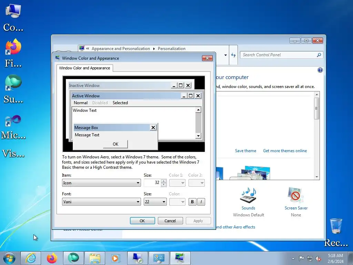This screenshot has height=265, width=353.
Task: Open the Recycle Bin on desktop
Action: click(336, 232)
